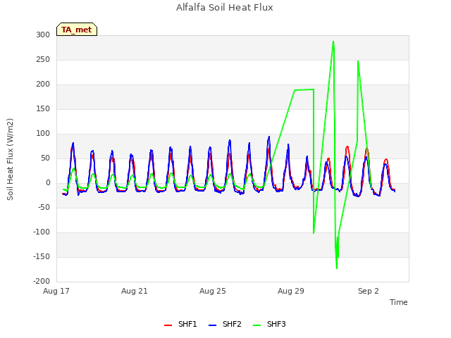Click the TA_met annotation label
The width and height of the screenshot is (451, 338).
pos(77,30)
